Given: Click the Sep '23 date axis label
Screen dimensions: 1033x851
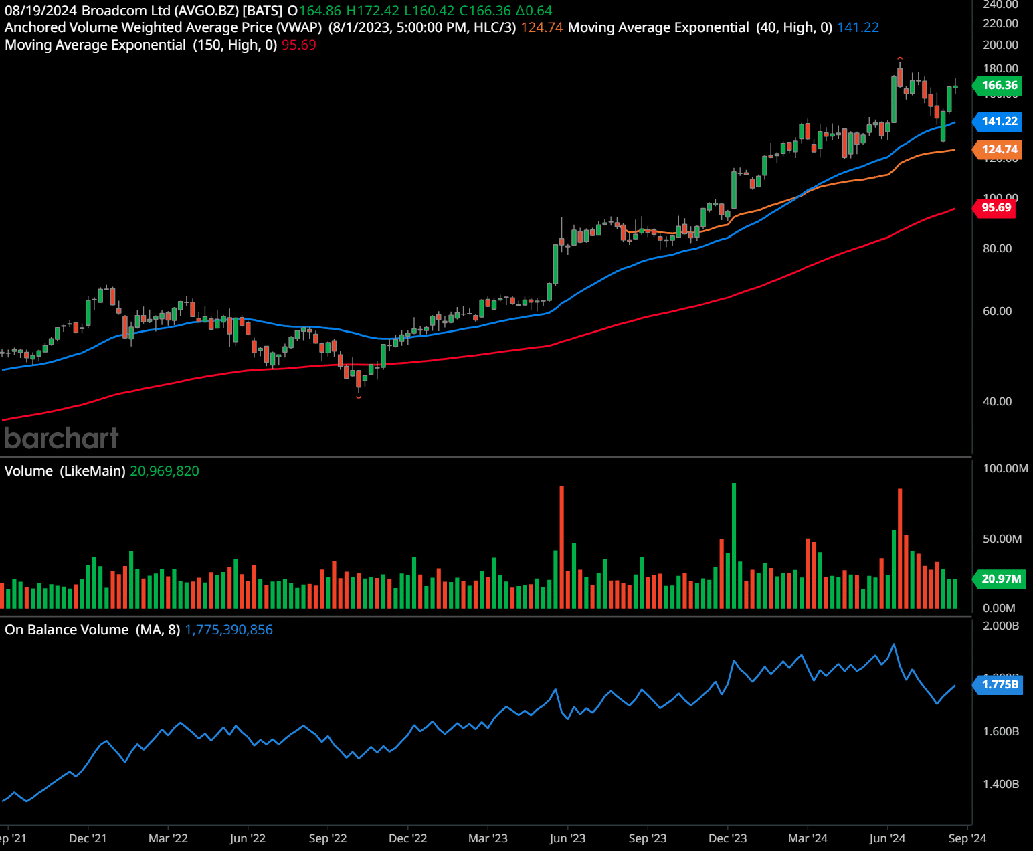Looking at the screenshot, I should pos(648,838).
